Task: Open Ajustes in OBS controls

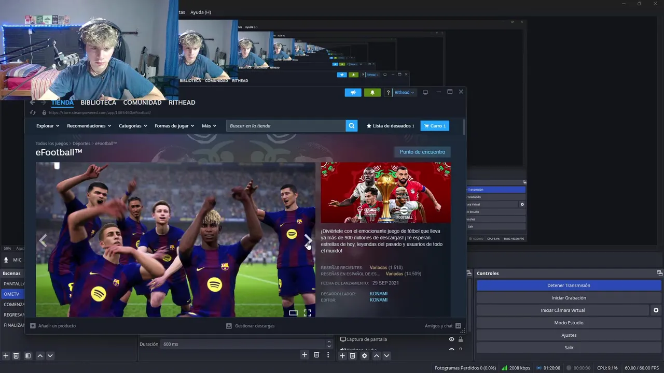Action: [569, 335]
